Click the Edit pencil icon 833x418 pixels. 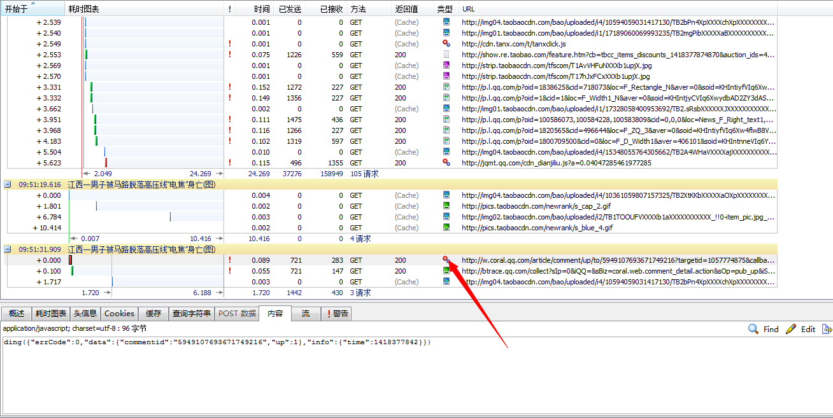pos(791,329)
